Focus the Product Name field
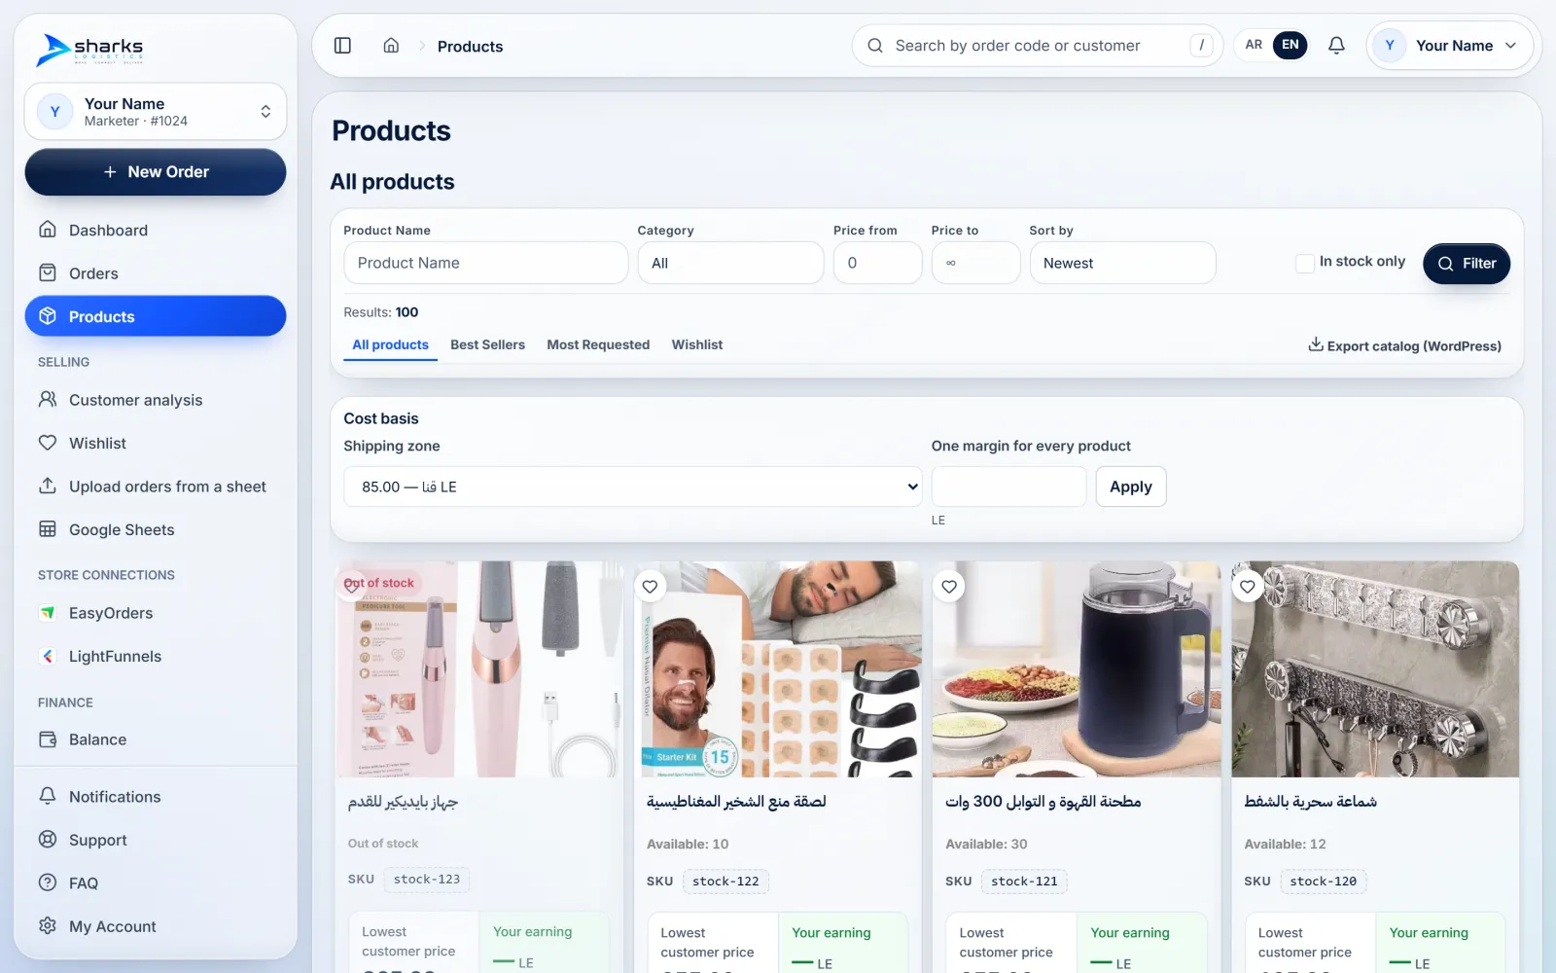 485,263
